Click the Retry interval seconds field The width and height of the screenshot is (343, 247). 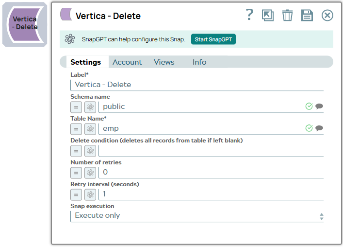(211, 194)
